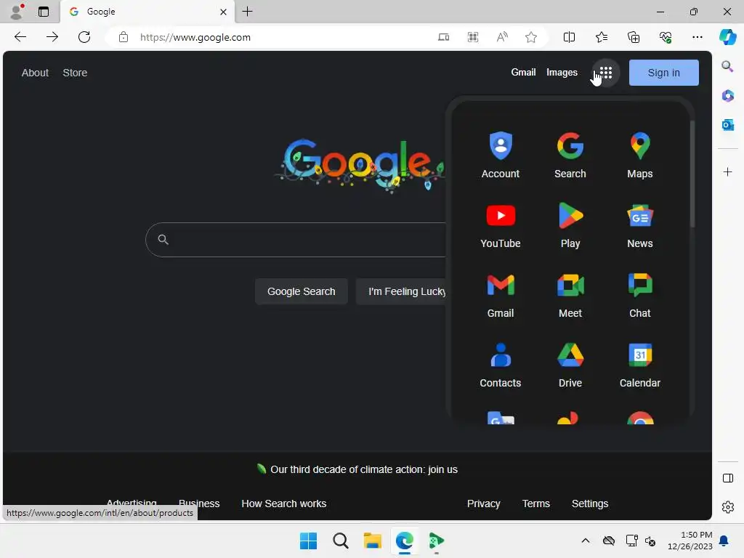
Task: Go back to the previous page
Action: click(20, 37)
